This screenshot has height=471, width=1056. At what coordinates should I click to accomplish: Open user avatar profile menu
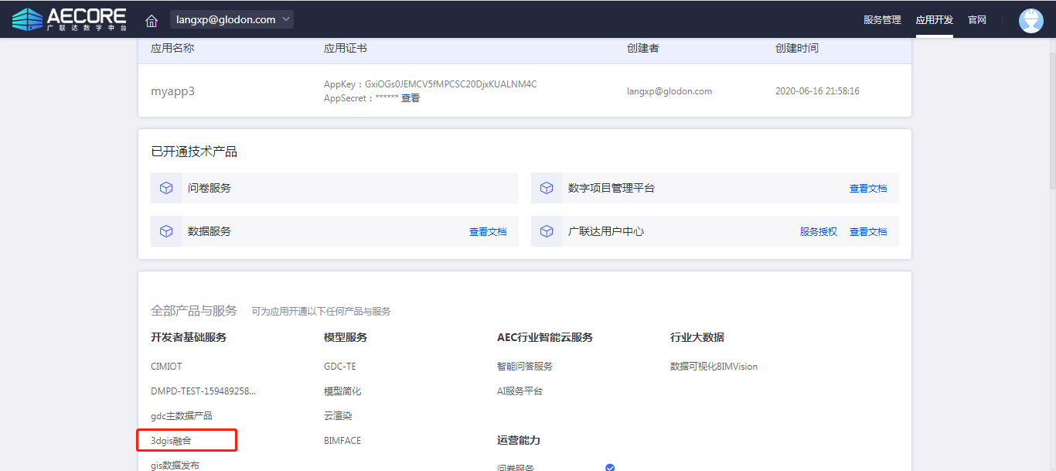pos(1030,20)
